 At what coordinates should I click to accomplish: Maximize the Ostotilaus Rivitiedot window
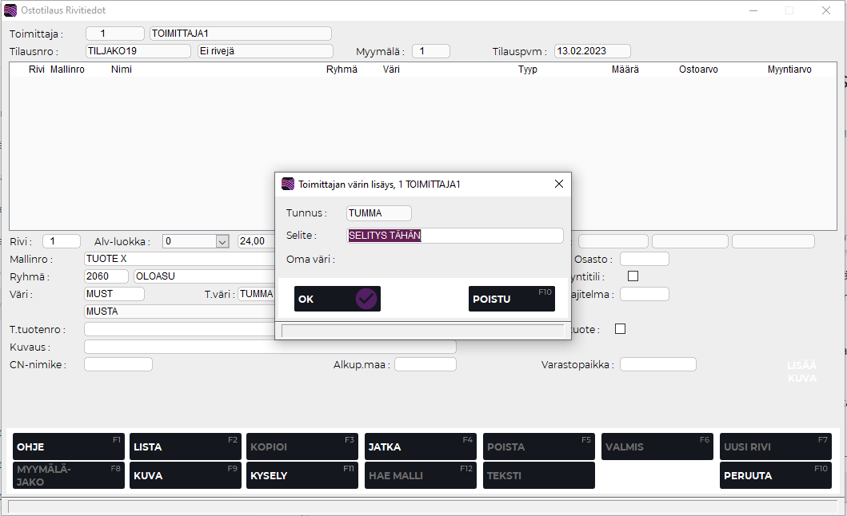(789, 10)
